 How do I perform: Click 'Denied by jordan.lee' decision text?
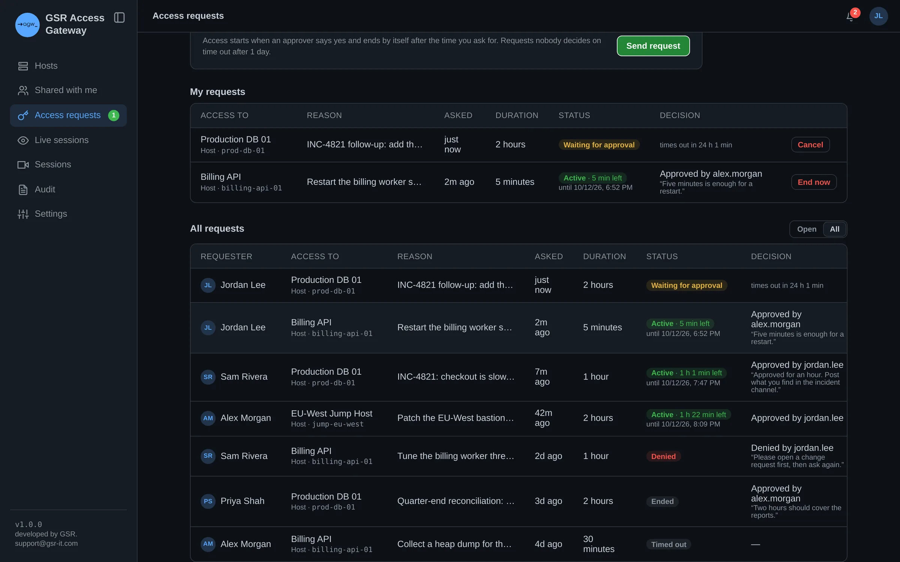792,448
